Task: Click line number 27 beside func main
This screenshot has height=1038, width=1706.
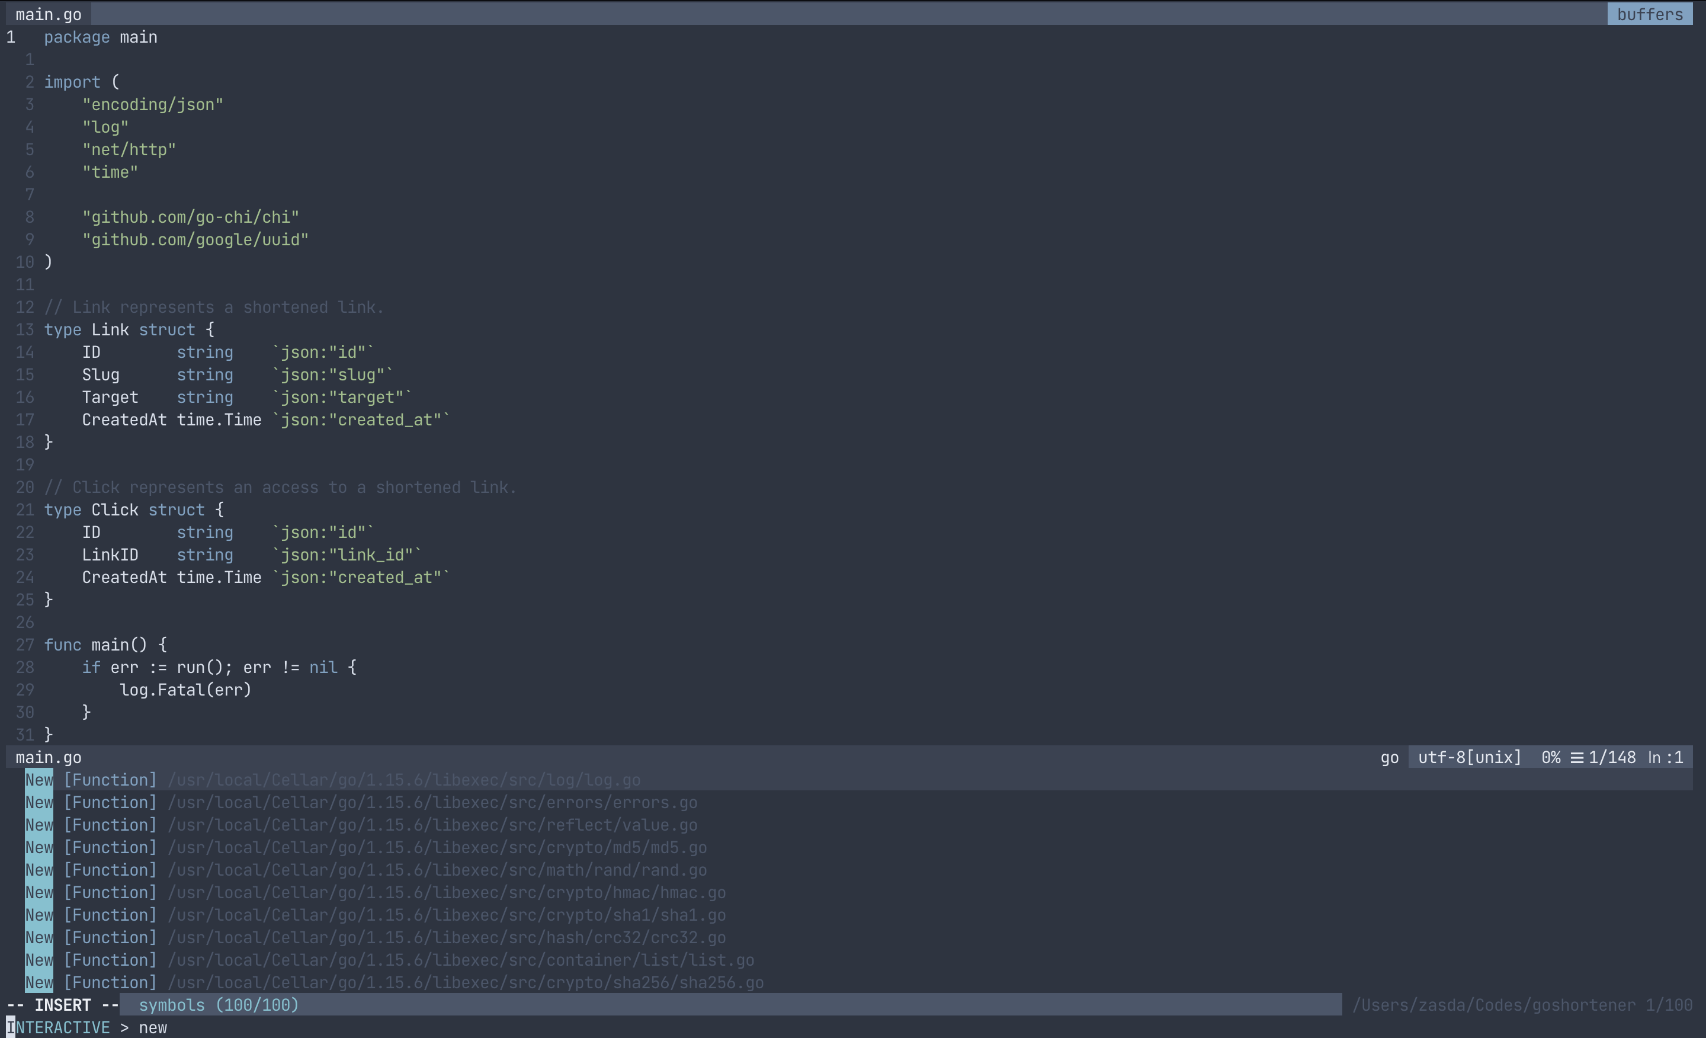Action: click(x=24, y=645)
